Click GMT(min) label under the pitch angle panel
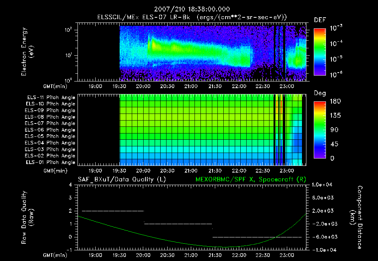The height and width of the screenshot is (261, 378). [55, 171]
